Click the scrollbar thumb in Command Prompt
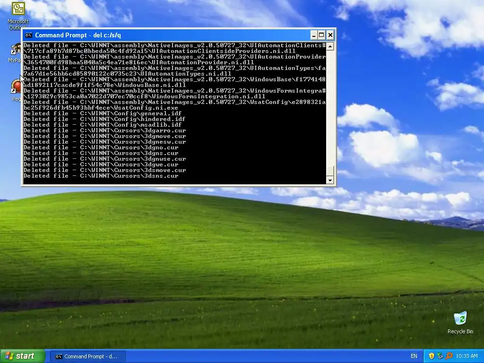This screenshot has width=484, height=363. pos(330,171)
